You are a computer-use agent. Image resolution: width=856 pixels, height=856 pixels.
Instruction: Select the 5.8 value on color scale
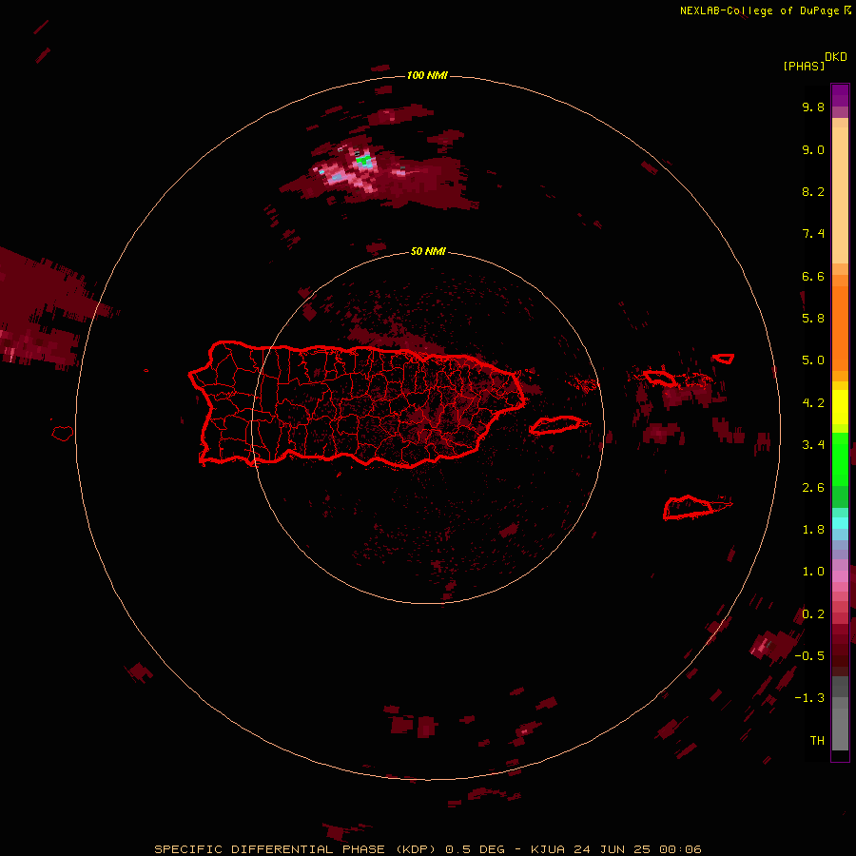point(813,319)
